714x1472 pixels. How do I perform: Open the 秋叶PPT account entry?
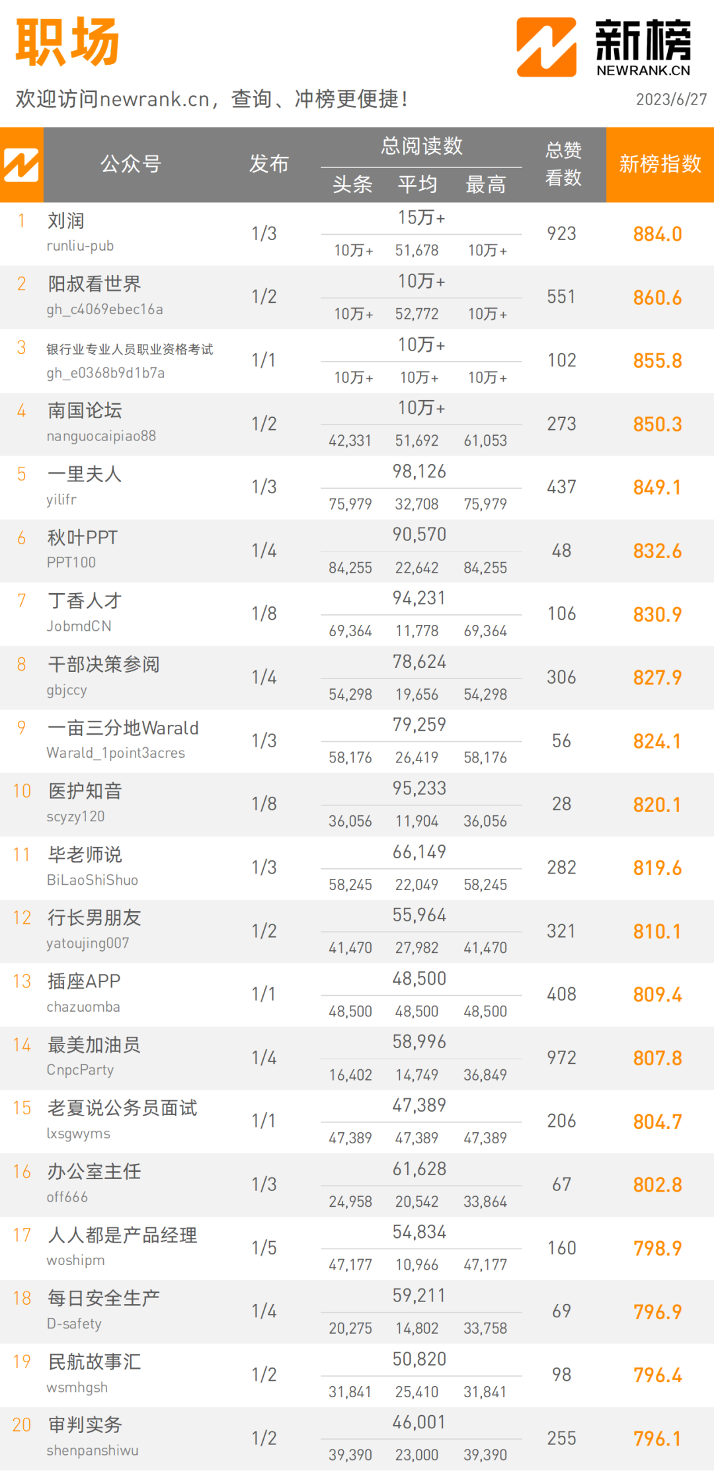(83, 538)
